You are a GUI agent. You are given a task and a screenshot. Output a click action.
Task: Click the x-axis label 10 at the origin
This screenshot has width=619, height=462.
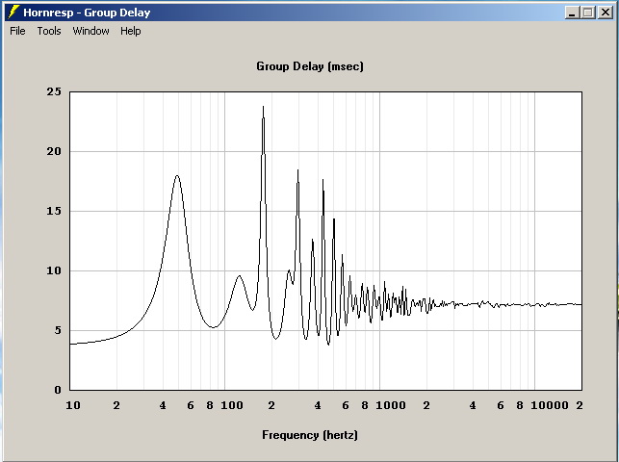73,405
